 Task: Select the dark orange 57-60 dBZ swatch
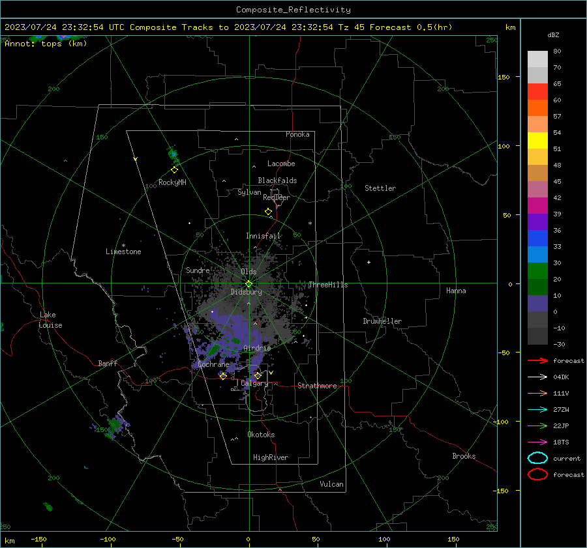tap(537, 108)
